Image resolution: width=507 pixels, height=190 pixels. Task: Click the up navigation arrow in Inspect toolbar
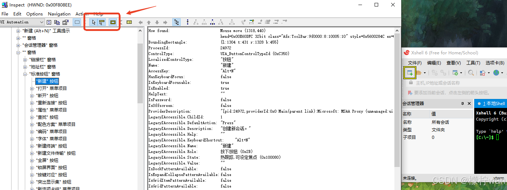point(149,22)
